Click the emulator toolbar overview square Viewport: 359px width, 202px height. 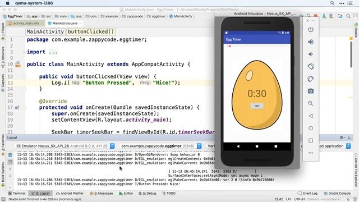click(x=310, y=140)
